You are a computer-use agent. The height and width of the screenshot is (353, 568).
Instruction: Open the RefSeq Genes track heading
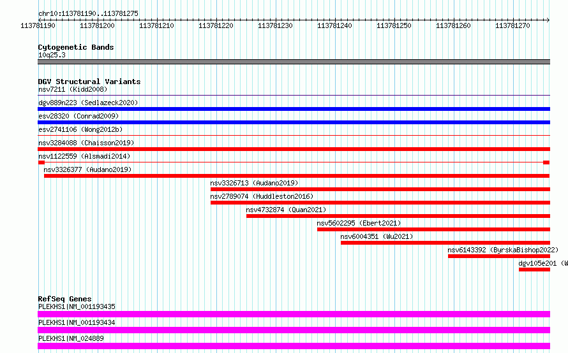click(x=64, y=299)
